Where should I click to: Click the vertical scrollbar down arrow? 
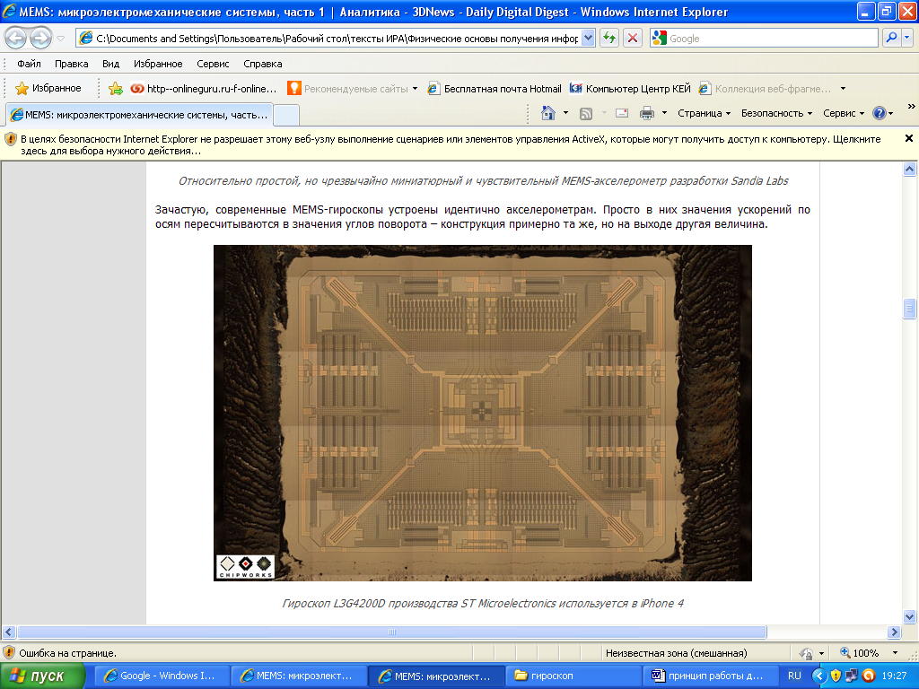pos(910,616)
